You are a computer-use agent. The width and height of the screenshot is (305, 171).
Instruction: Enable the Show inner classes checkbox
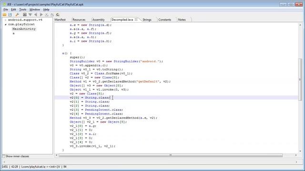point(3,156)
